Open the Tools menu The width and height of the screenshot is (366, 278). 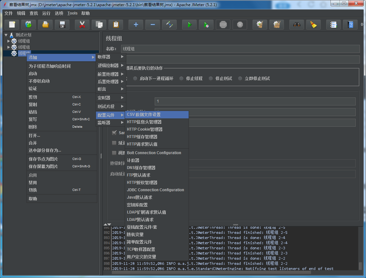pyautogui.click(x=72, y=13)
